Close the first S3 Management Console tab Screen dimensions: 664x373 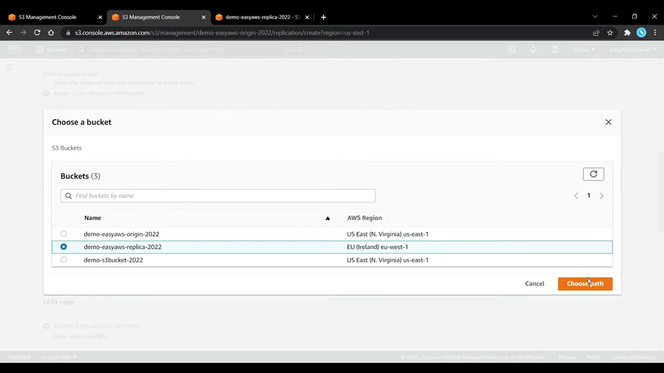(100, 17)
